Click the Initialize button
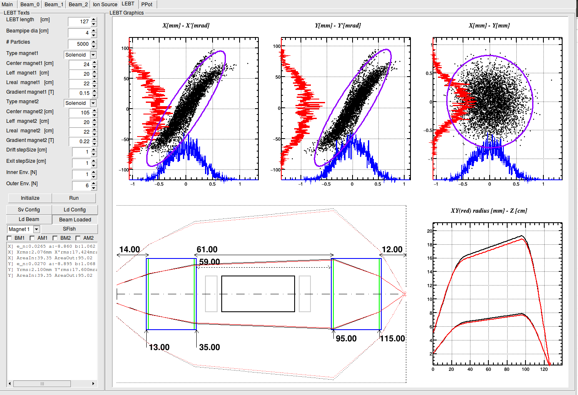 (x=30, y=198)
